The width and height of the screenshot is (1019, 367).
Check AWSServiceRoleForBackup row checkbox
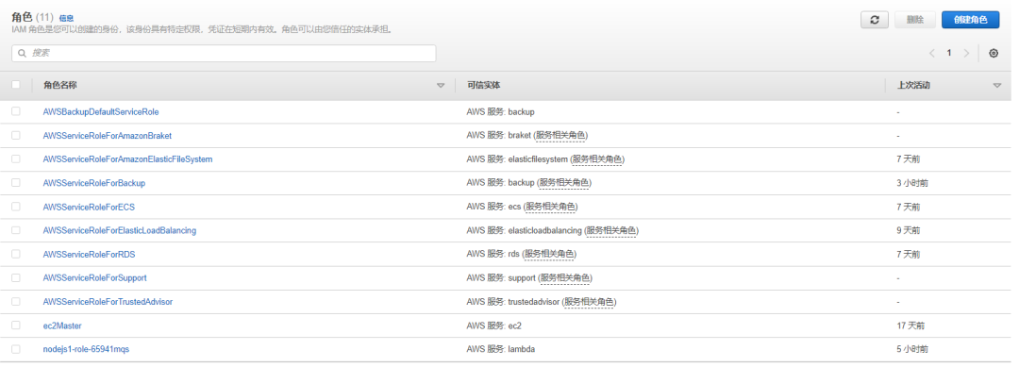coord(16,182)
